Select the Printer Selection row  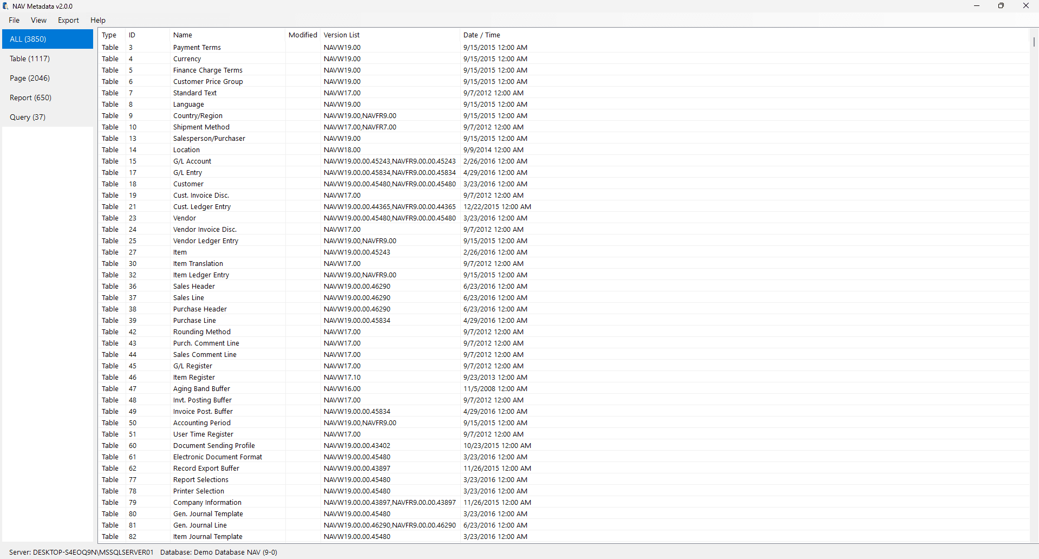tap(564, 491)
